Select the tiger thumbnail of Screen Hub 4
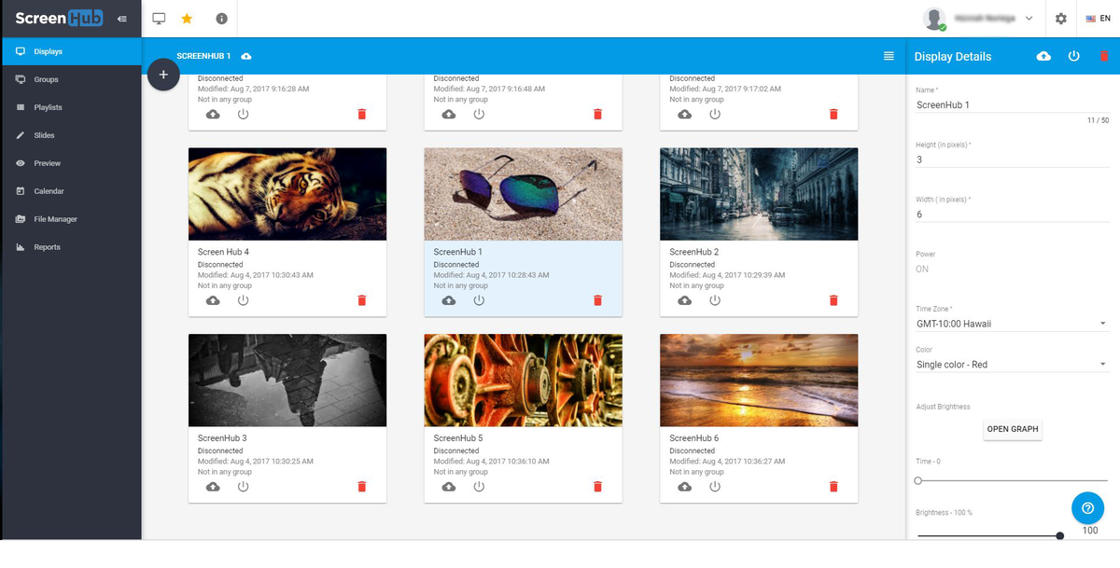This screenshot has width=1120, height=568. pyautogui.click(x=287, y=194)
